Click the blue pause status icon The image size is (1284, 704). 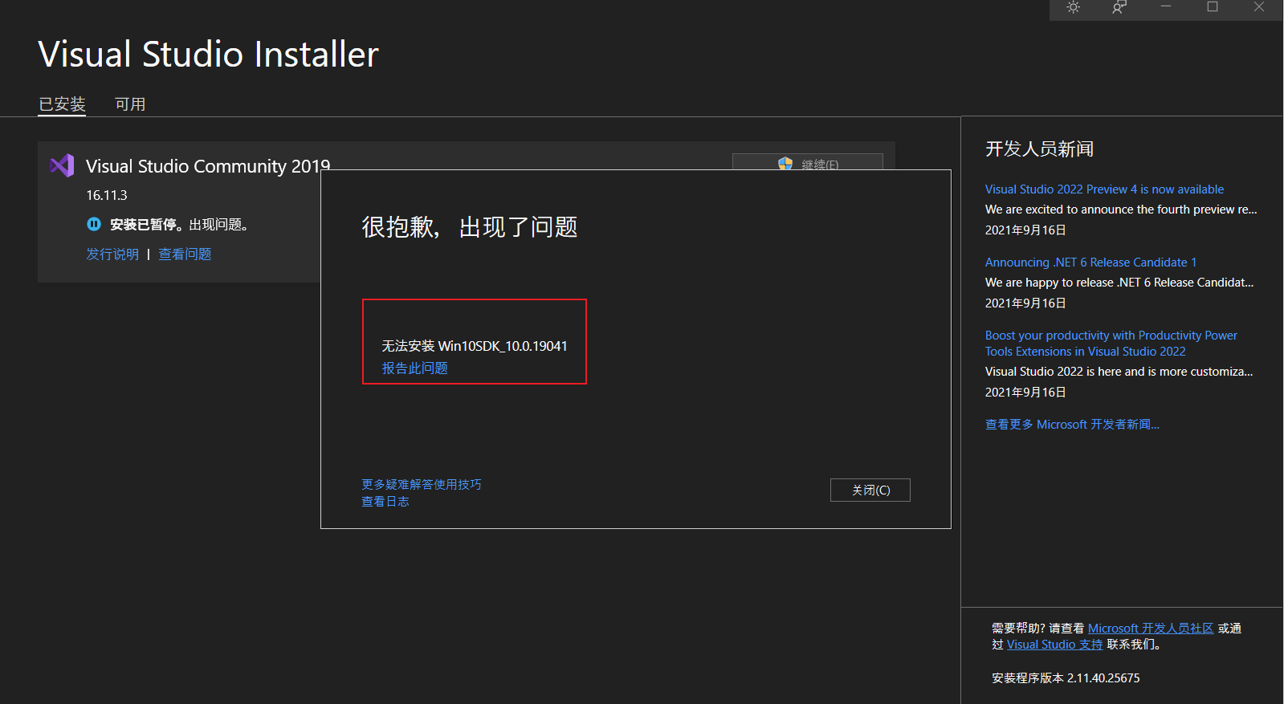tap(94, 224)
